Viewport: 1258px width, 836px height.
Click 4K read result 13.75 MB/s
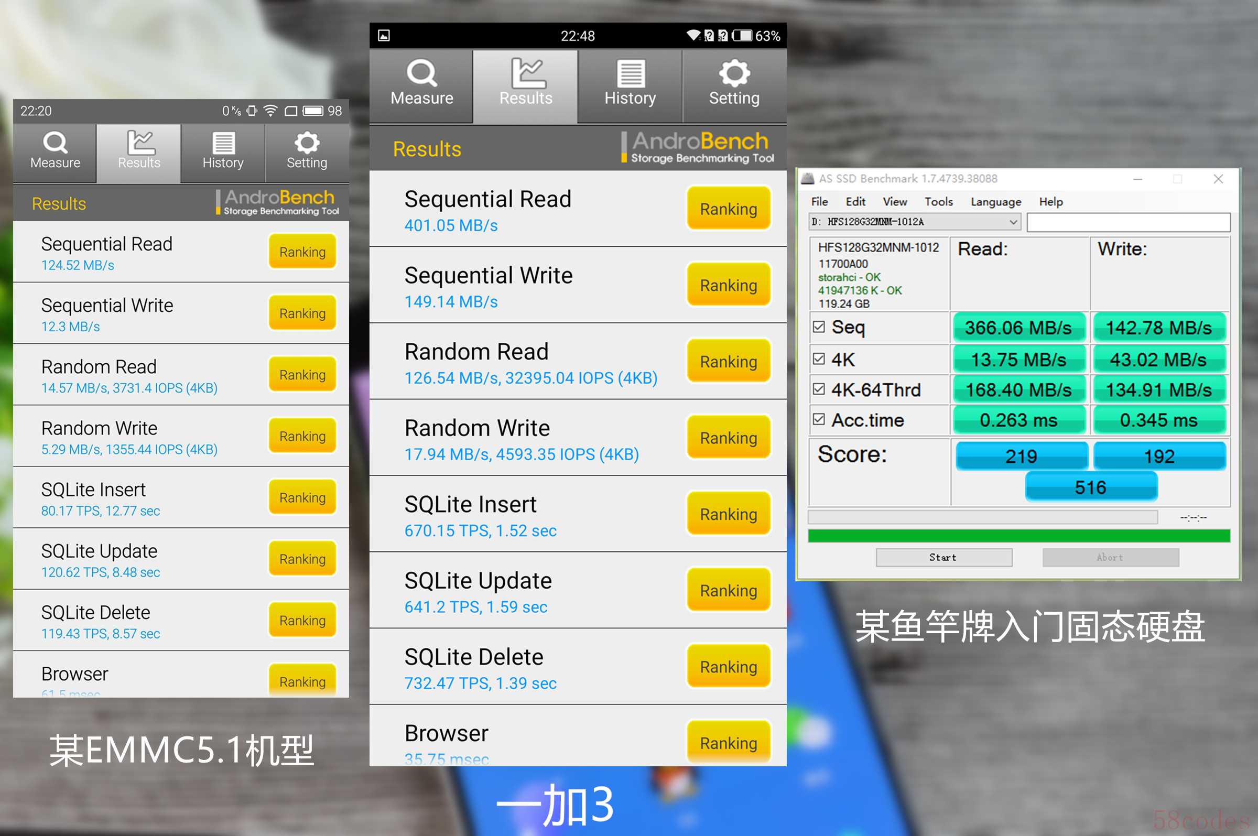(1018, 359)
